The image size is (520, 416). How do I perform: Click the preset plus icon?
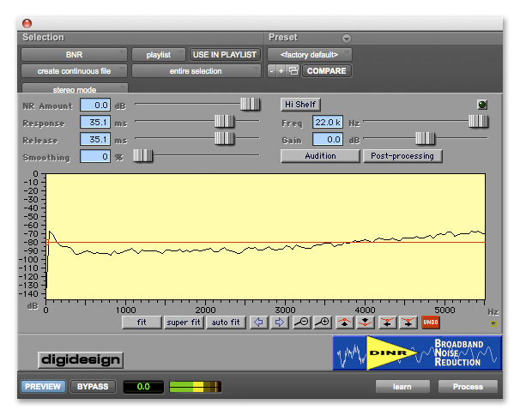282,71
